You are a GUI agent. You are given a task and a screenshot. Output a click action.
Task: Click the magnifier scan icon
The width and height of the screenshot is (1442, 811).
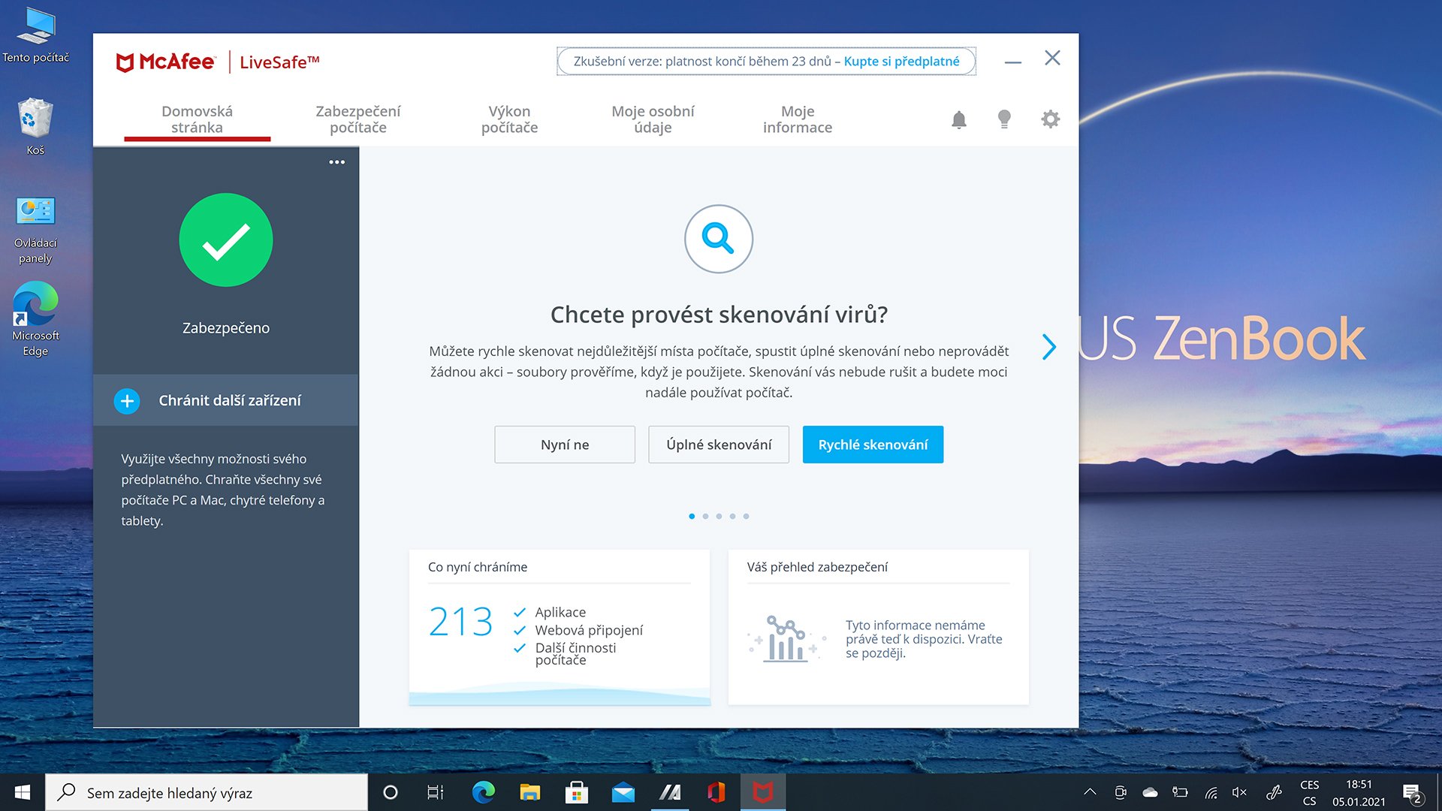click(719, 239)
